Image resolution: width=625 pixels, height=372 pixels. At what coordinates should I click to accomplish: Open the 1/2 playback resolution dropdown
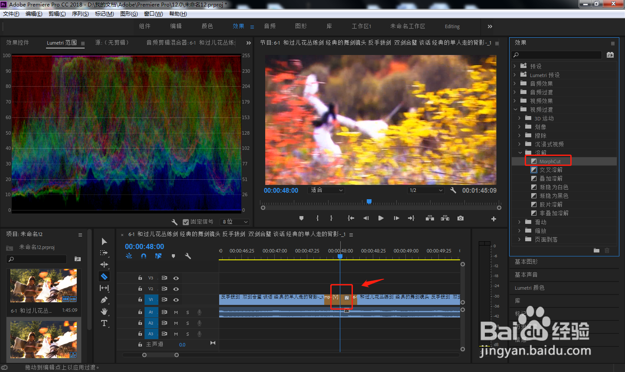(x=426, y=190)
